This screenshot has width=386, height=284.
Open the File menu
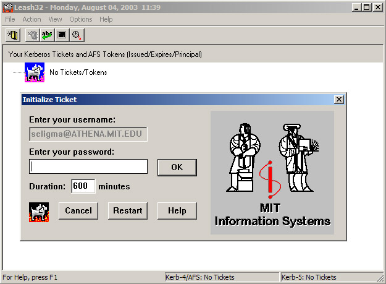point(10,19)
